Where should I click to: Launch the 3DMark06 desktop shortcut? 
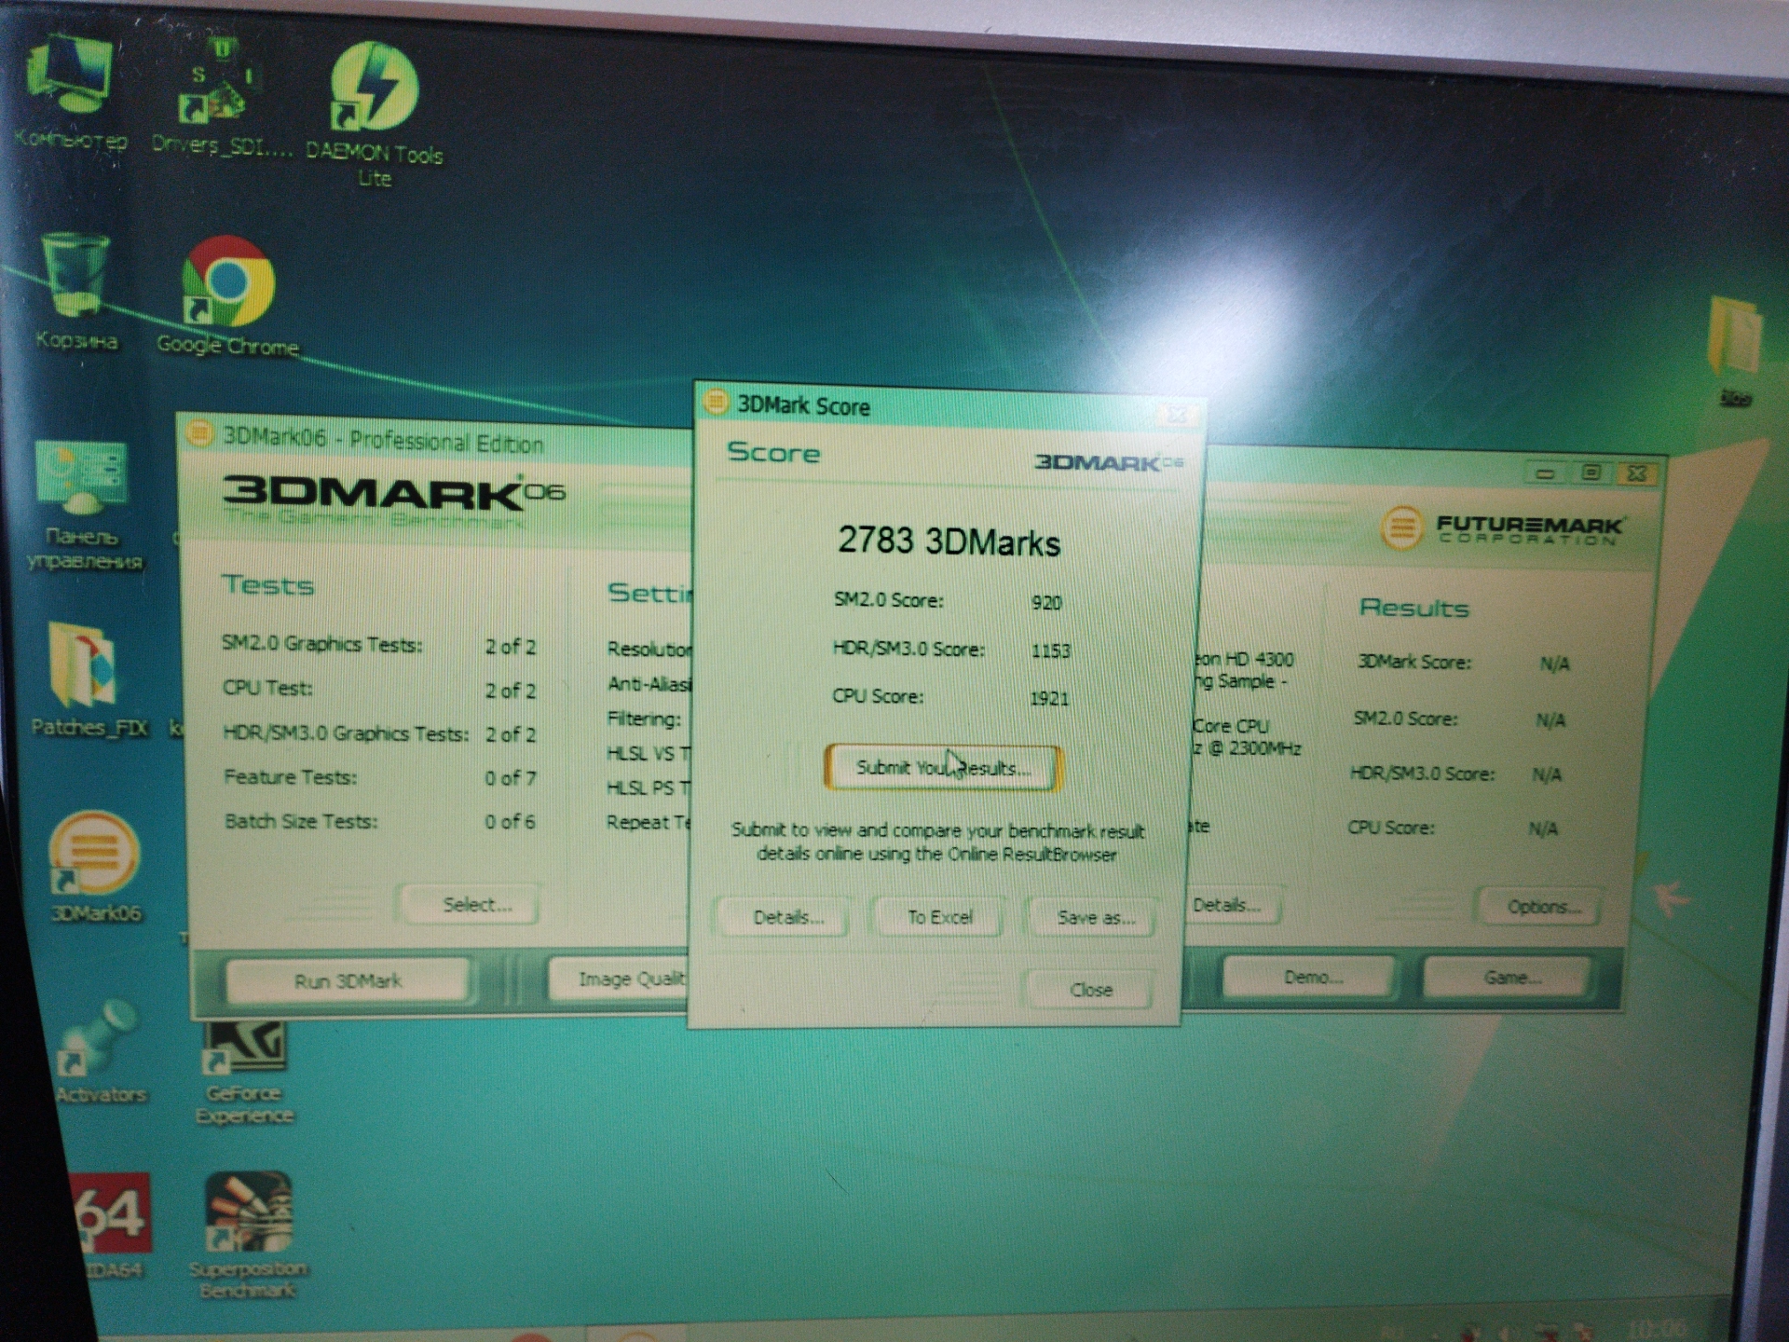96,867
